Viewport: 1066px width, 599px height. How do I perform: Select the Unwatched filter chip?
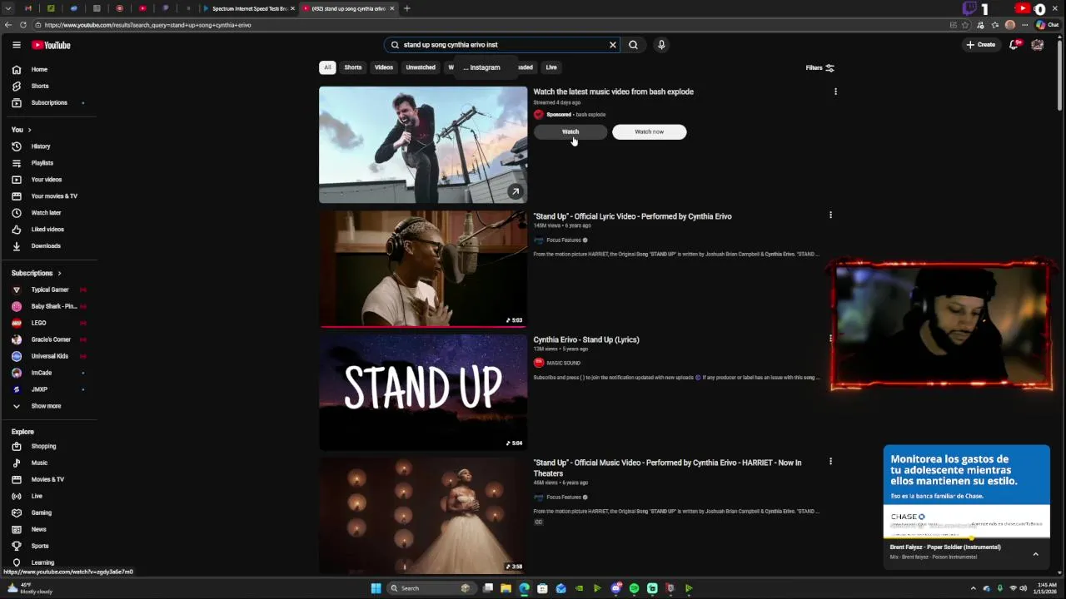pos(421,67)
